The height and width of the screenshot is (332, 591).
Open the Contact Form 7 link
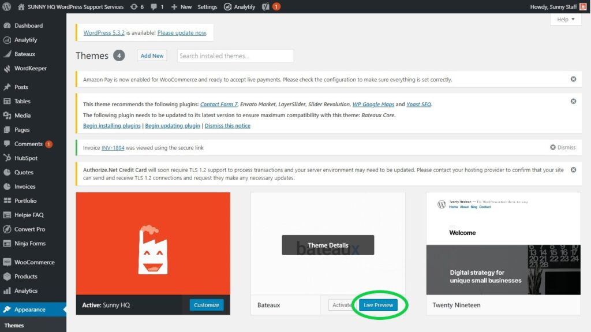pos(219,104)
